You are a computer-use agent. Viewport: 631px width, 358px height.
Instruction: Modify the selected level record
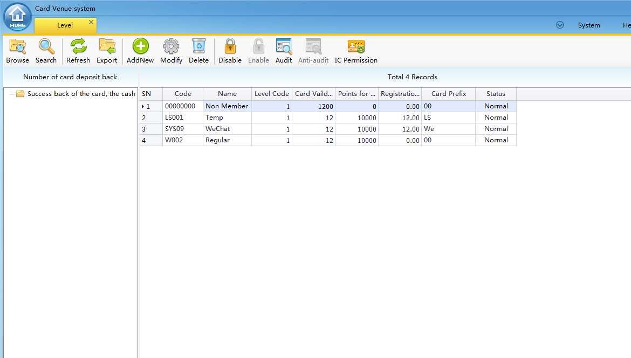(x=171, y=51)
